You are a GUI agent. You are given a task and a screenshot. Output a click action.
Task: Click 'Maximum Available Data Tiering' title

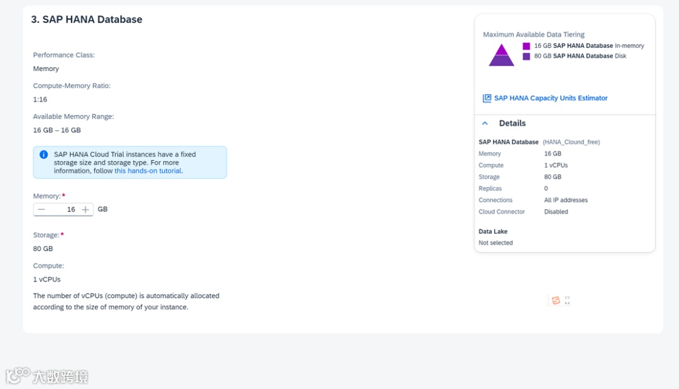(x=534, y=35)
